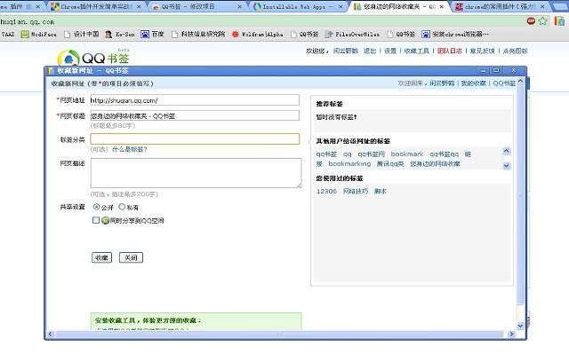Open the Wolfram|Alpha bookmark
Image resolution: width=569 pixels, height=355 pixels.
pos(258,35)
